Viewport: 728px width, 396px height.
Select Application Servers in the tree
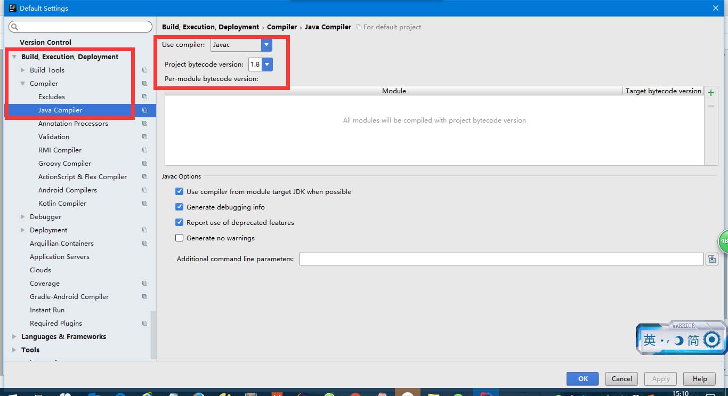coord(60,257)
